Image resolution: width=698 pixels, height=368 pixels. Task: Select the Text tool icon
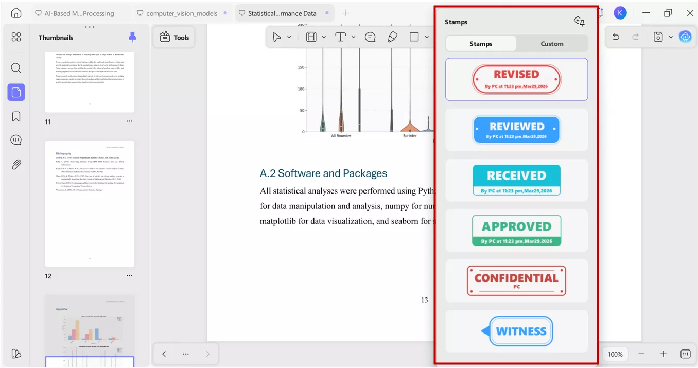point(340,37)
